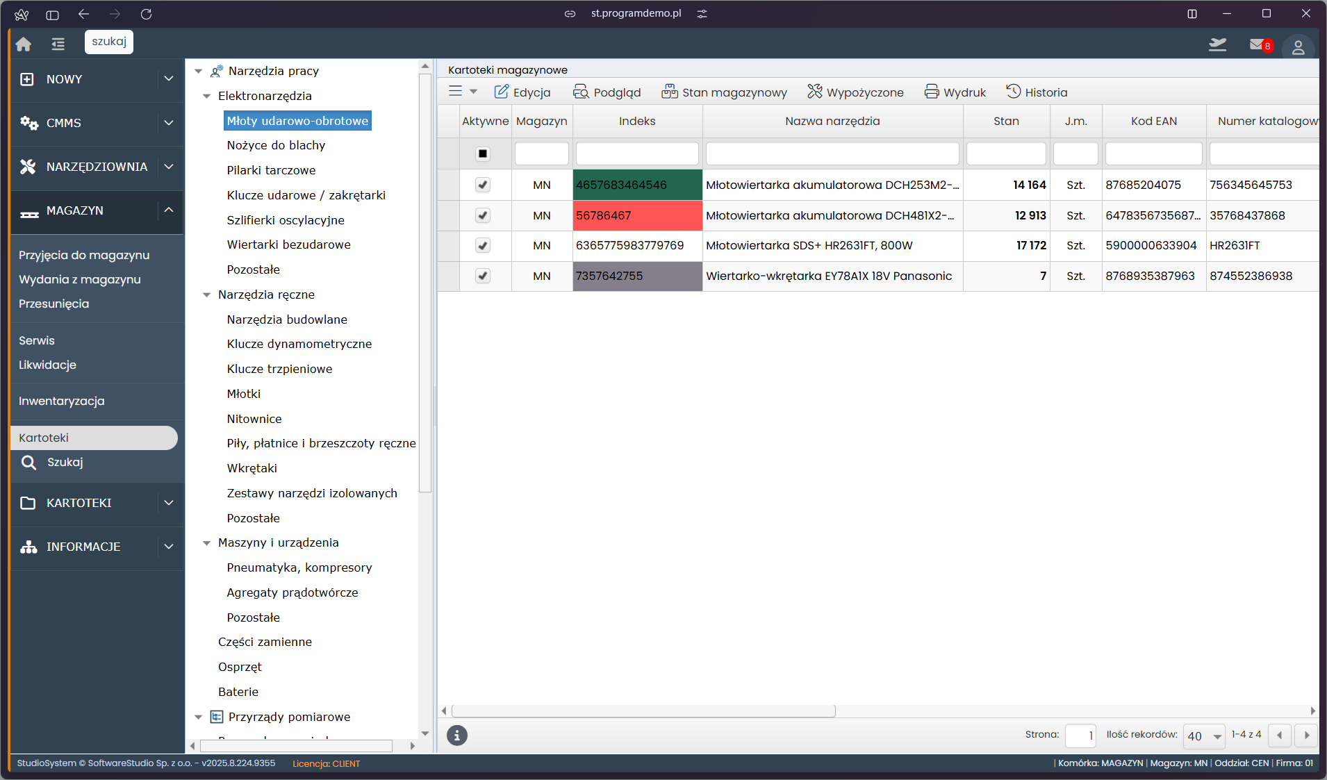
Task: Toggle the Aktywne filter checkbox in header
Action: [483, 153]
